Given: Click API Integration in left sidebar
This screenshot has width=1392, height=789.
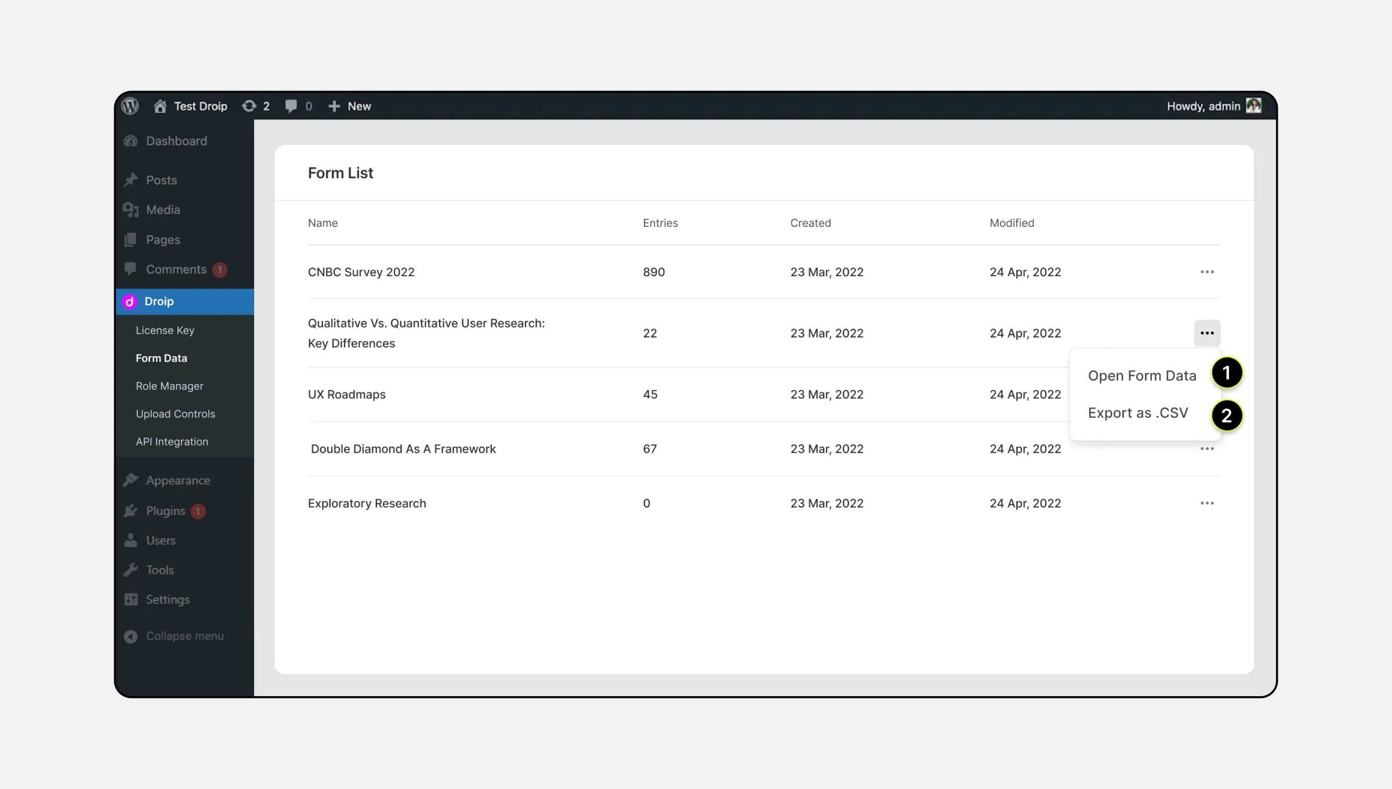Looking at the screenshot, I should point(172,441).
